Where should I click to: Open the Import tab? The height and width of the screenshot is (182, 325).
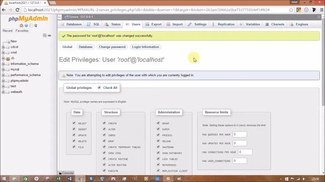(x=175, y=24)
